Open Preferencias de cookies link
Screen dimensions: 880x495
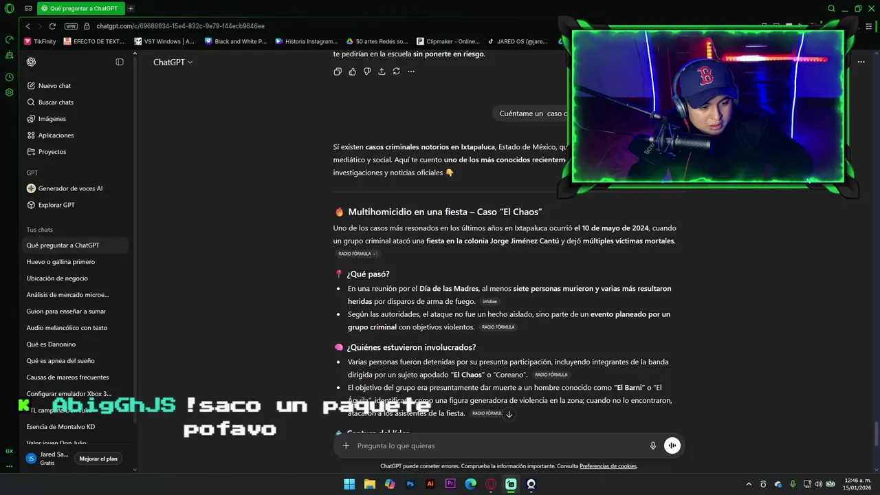pyautogui.click(x=608, y=466)
